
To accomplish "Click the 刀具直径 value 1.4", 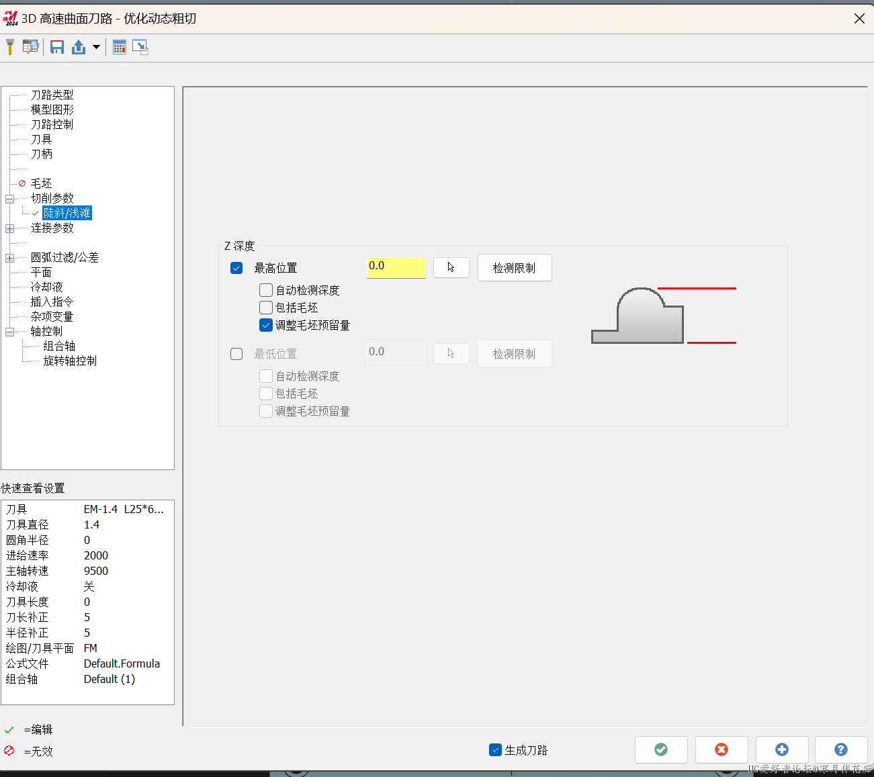I will 91,524.
